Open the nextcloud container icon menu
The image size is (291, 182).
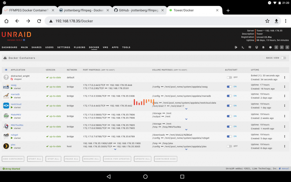point(6,105)
